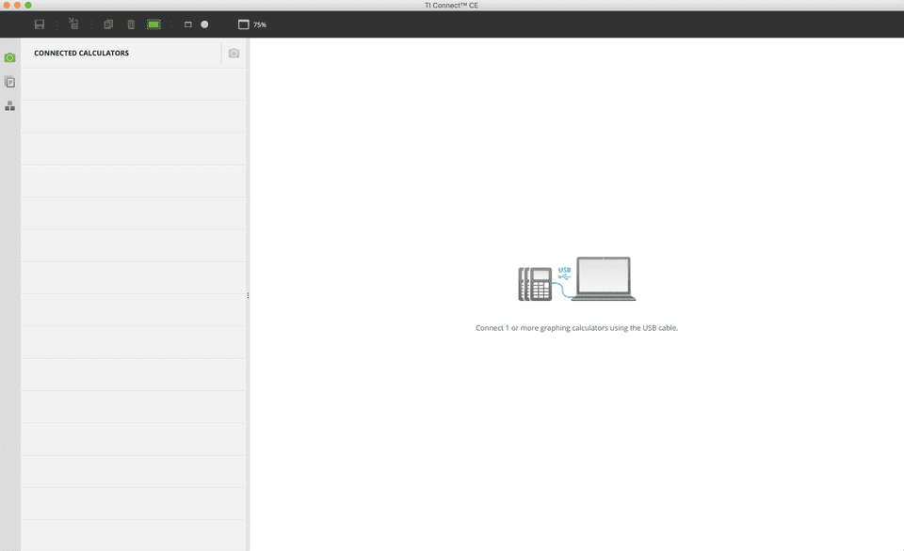904x551 pixels.
Task: Click the USB connection illustration
Action: tap(576, 279)
